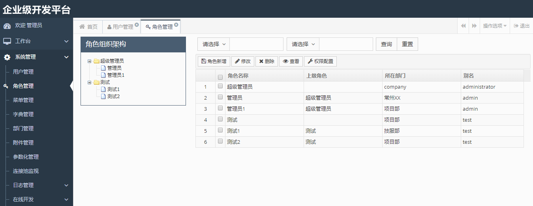Click the monitor icon for 工作台

click(7, 41)
